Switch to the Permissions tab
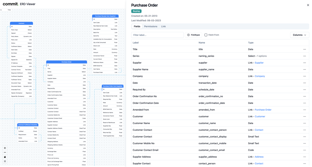 151,27
